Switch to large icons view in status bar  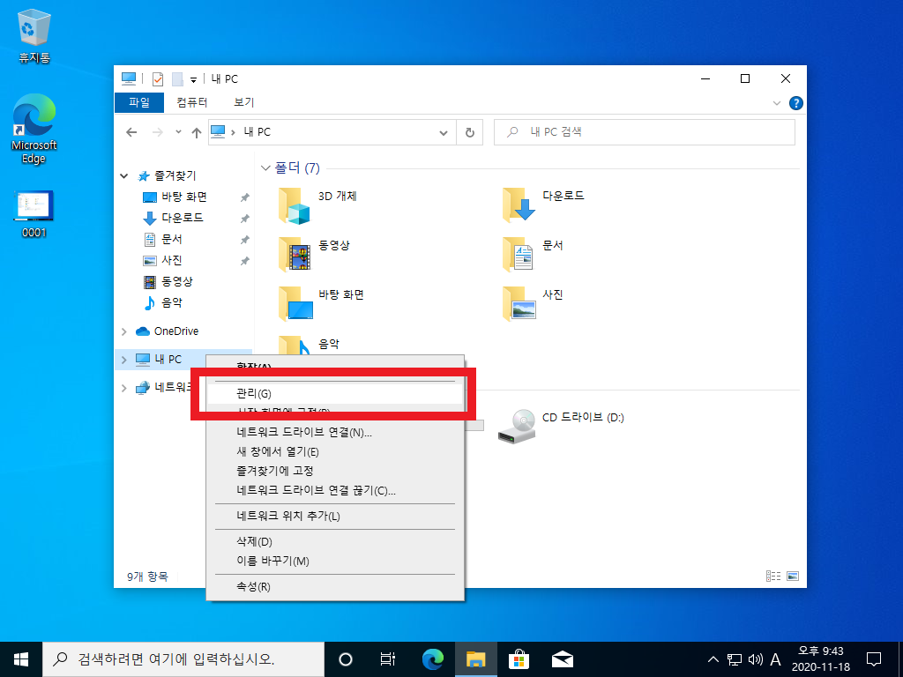pyautogui.click(x=793, y=577)
